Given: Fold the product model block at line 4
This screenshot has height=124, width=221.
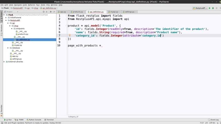Looking at the screenshot, I should pos(66,25).
